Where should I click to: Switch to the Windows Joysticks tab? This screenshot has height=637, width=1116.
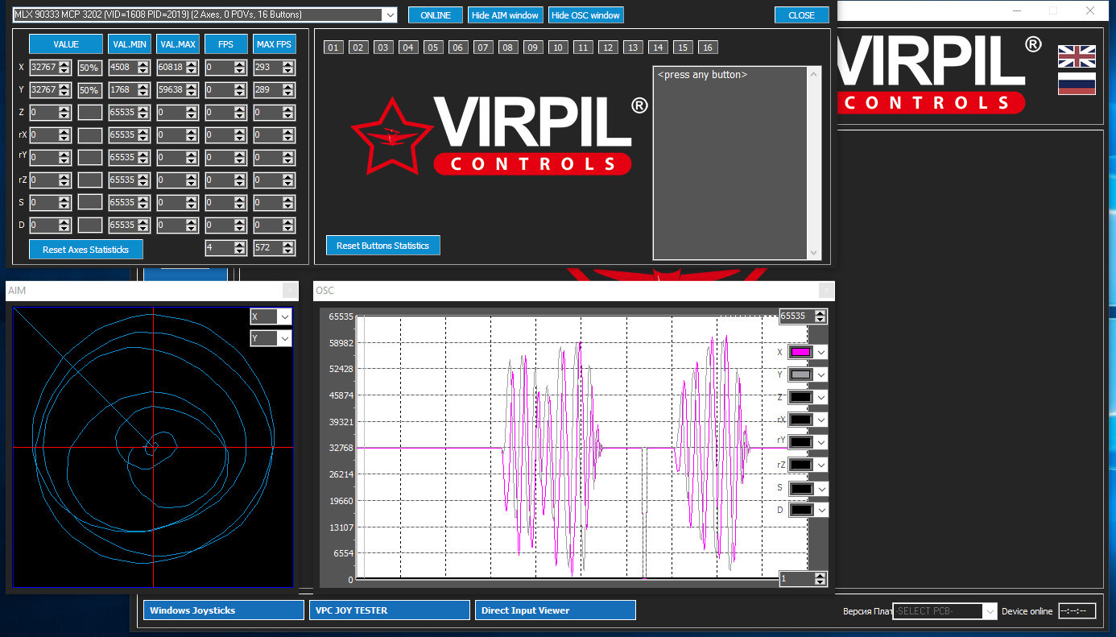coord(224,610)
